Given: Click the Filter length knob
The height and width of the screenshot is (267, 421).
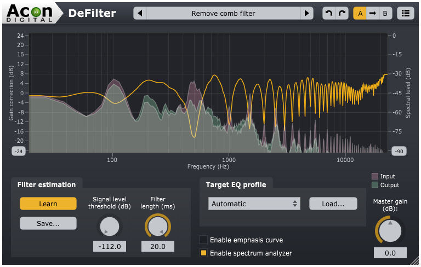Looking at the screenshot, I should (x=158, y=227).
